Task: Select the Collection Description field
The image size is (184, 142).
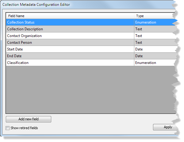Action: (70, 29)
